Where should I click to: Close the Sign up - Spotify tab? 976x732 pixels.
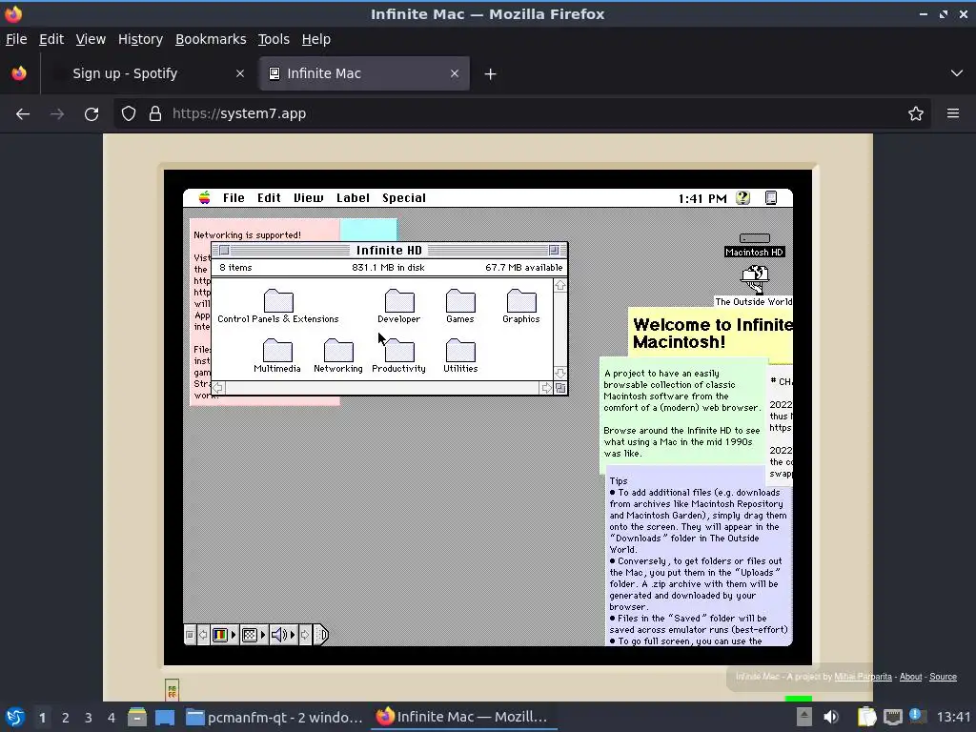click(239, 73)
